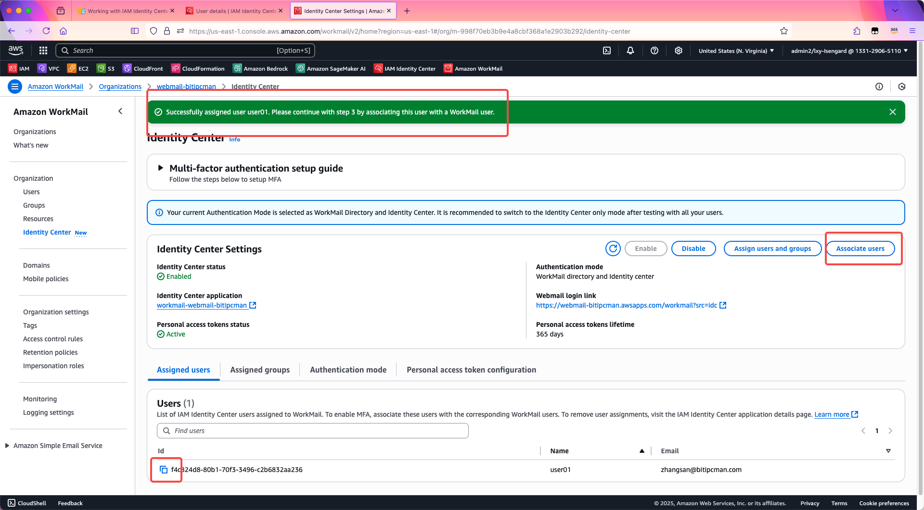Copy the user Id f4c824d8 value
The width and height of the screenshot is (924, 510).
click(x=164, y=470)
